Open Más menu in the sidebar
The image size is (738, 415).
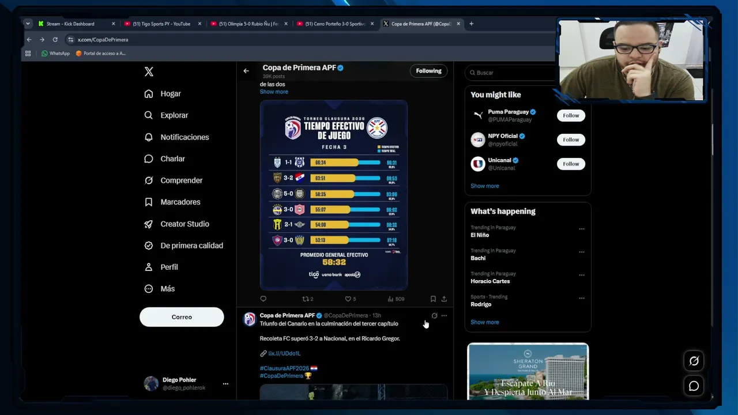[160, 289]
